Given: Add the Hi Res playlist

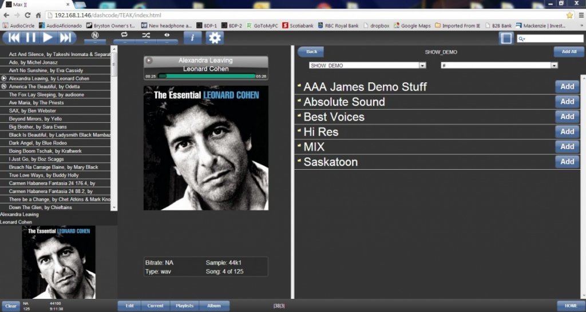Looking at the screenshot, I should tap(567, 131).
